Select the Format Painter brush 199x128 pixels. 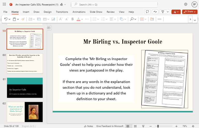point(23,19)
